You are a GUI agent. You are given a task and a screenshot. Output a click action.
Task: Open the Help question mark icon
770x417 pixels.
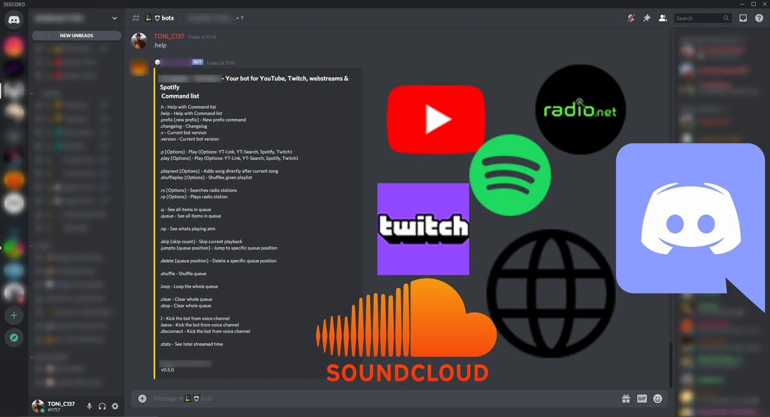[759, 18]
